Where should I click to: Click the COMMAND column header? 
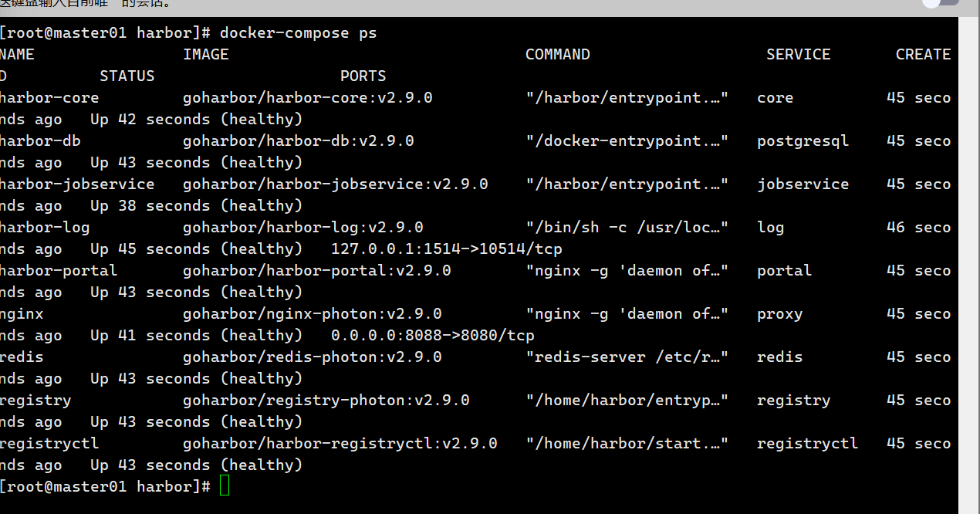[x=558, y=55]
